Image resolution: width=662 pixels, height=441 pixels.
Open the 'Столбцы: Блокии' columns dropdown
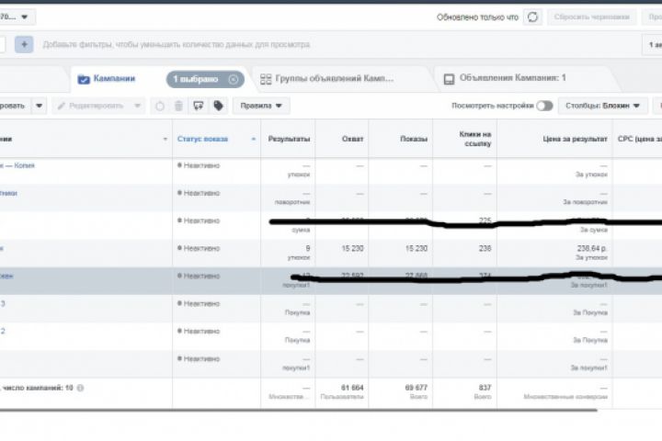coord(602,106)
